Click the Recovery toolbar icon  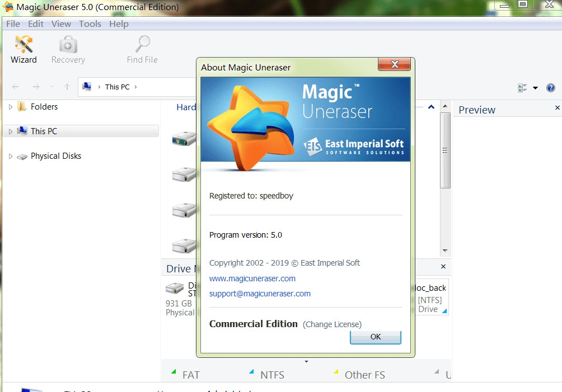click(x=68, y=49)
